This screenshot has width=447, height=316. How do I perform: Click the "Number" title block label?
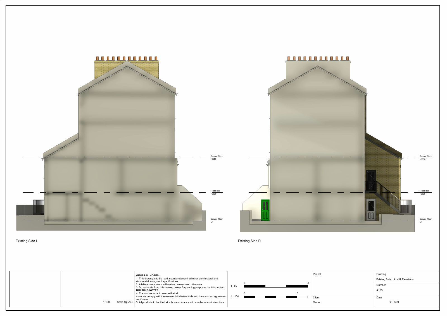pos(381,285)
